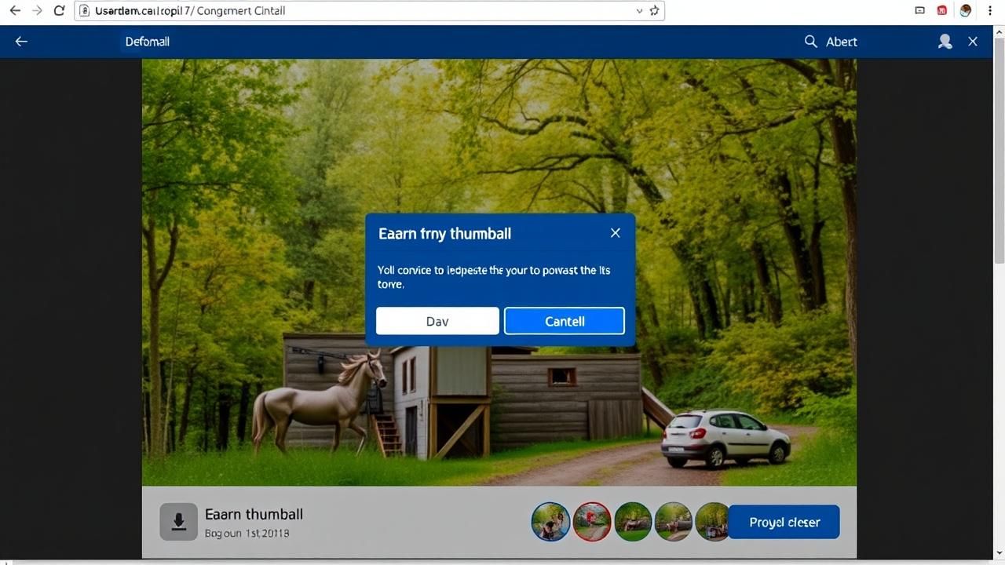The width and height of the screenshot is (1005, 565).
Task: Expand the address bar dropdown chevron
Action: 639,11
